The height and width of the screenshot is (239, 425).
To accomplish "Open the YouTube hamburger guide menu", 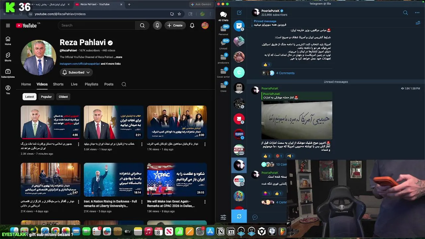I will pyautogui.click(x=8, y=25).
